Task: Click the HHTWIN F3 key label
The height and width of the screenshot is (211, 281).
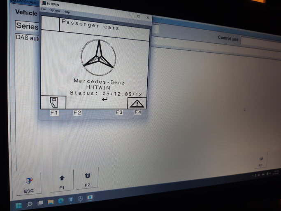Action: [x=119, y=113]
